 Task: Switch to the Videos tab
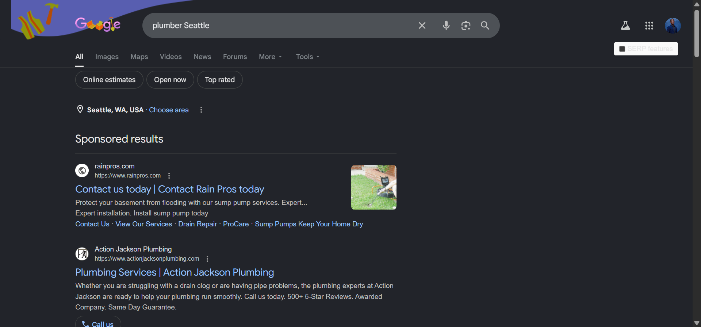[171, 57]
